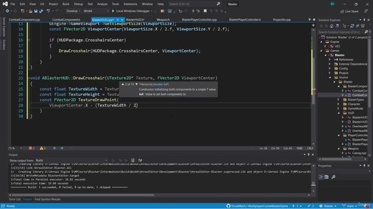Click the split editor icon above the scrollbar
The height and width of the screenshot is (209, 373).
click(x=314, y=25)
